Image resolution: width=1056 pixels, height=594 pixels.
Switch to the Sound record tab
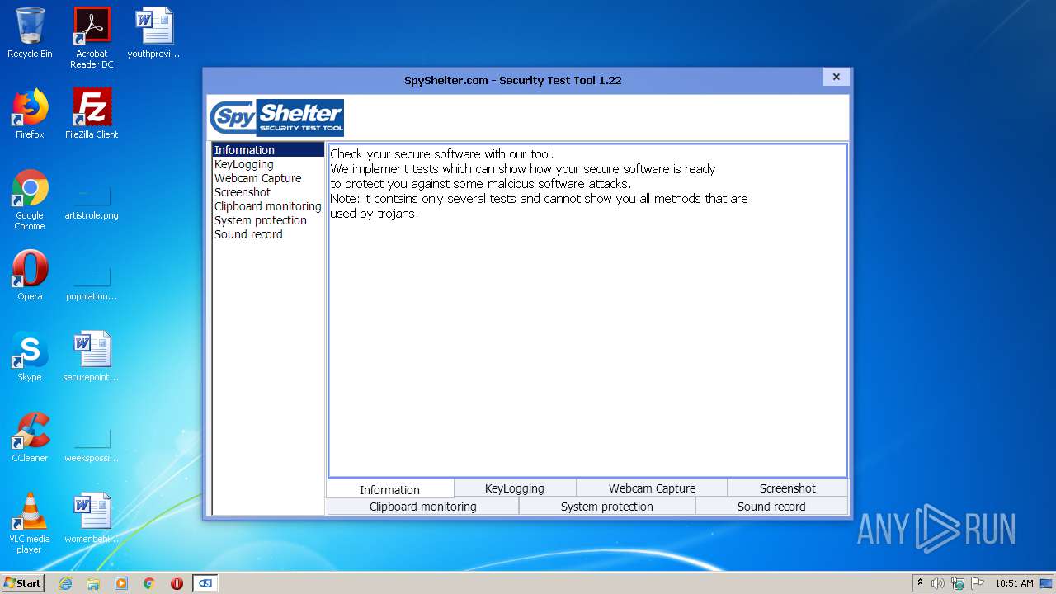(x=771, y=506)
